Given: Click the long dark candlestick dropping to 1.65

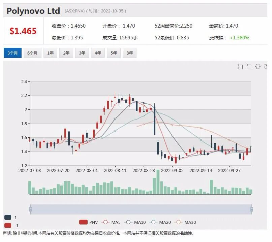Looking at the screenshot, I should pos(155,121).
